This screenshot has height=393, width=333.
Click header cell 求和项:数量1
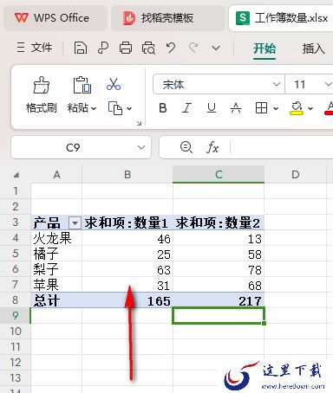point(127,222)
